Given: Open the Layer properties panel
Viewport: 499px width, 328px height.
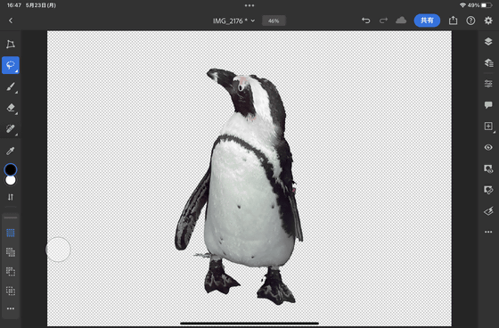Looking at the screenshot, I should click(488, 84).
